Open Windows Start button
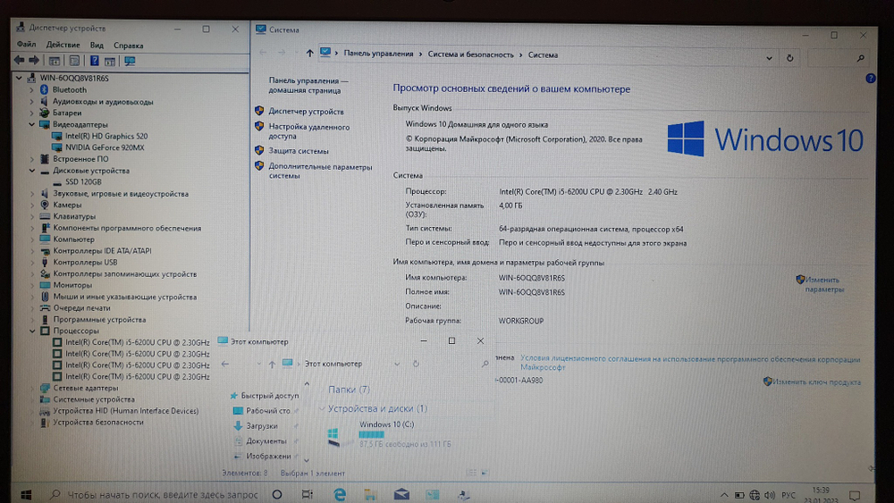Viewport: 894px width, 503px height. 26,494
